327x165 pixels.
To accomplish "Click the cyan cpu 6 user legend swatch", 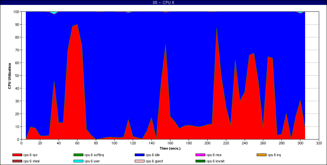I will pyautogui.click(x=78, y=161).
